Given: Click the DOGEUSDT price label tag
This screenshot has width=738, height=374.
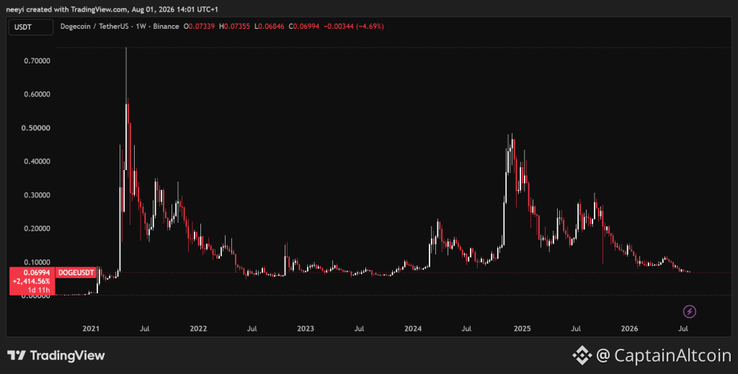Looking at the screenshot, I should pos(76,272).
